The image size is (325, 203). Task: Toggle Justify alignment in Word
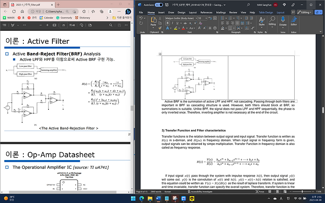(237, 23)
